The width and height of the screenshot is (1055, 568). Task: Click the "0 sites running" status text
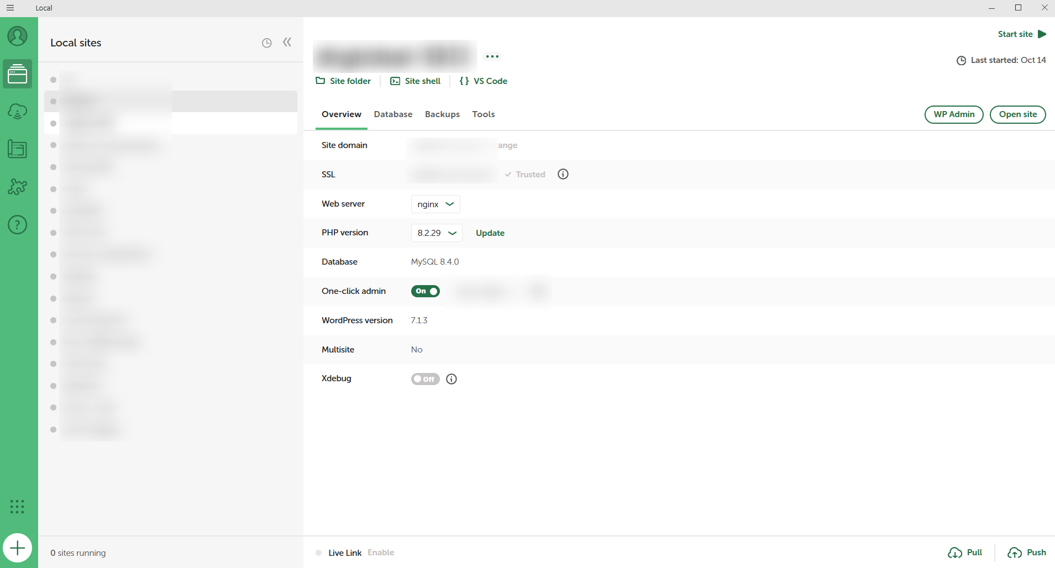[x=78, y=553]
